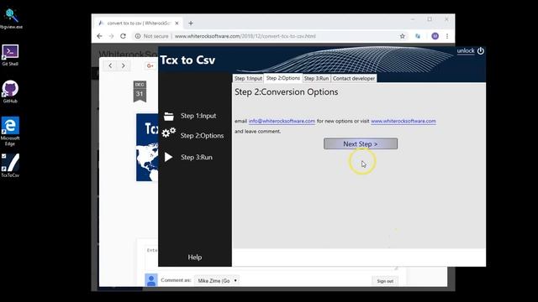
Task: Click the Step 1:Input folder icon
Action: click(x=168, y=116)
